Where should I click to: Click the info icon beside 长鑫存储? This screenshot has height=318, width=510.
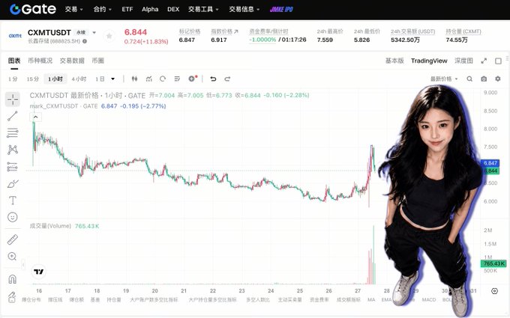[x=85, y=41]
